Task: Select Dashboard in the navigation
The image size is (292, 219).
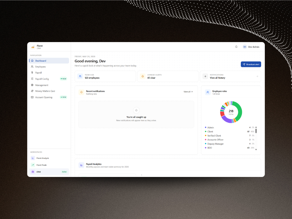Action: click(49, 61)
